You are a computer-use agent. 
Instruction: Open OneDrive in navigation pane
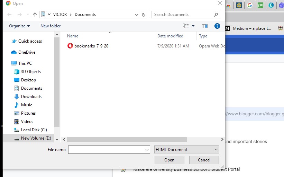click(x=27, y=52)
